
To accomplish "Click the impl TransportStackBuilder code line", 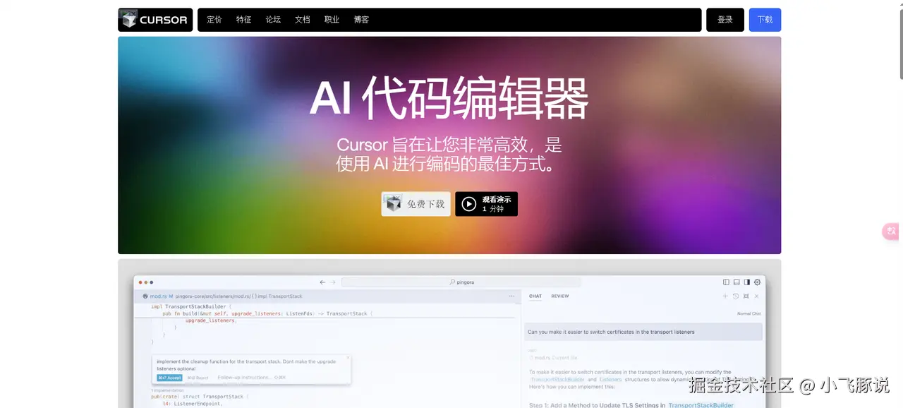I will [x=190, y=306].
